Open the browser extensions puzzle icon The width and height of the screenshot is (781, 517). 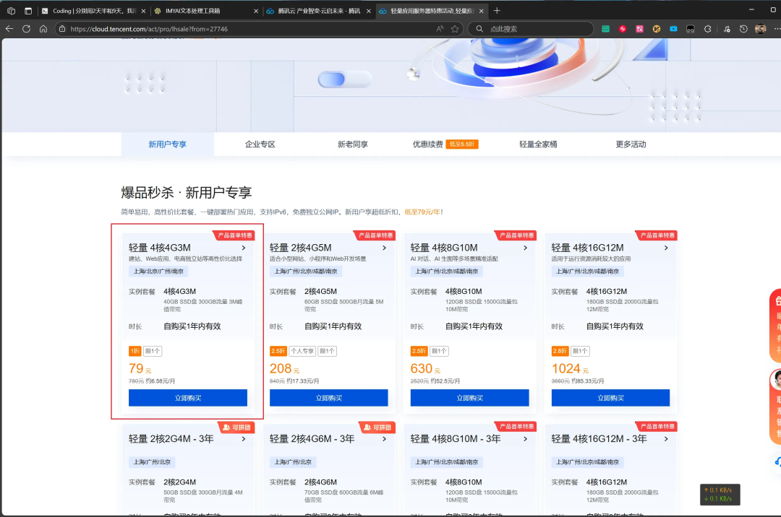707,29
